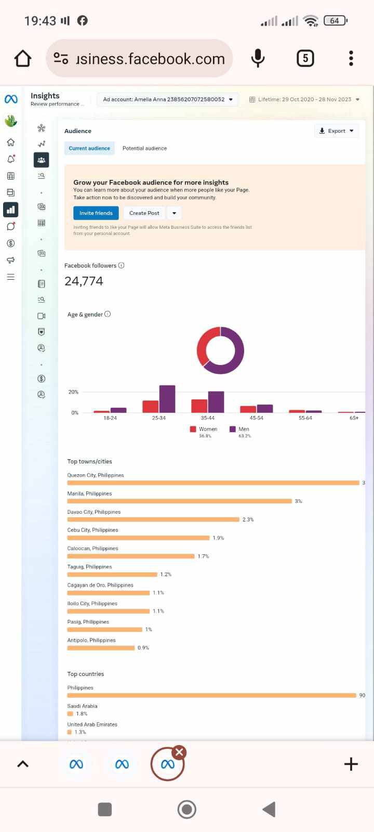Open the Video camera icon in Insights submenu
The height and width of the screenshot is (832, 374).
[42, 316]
